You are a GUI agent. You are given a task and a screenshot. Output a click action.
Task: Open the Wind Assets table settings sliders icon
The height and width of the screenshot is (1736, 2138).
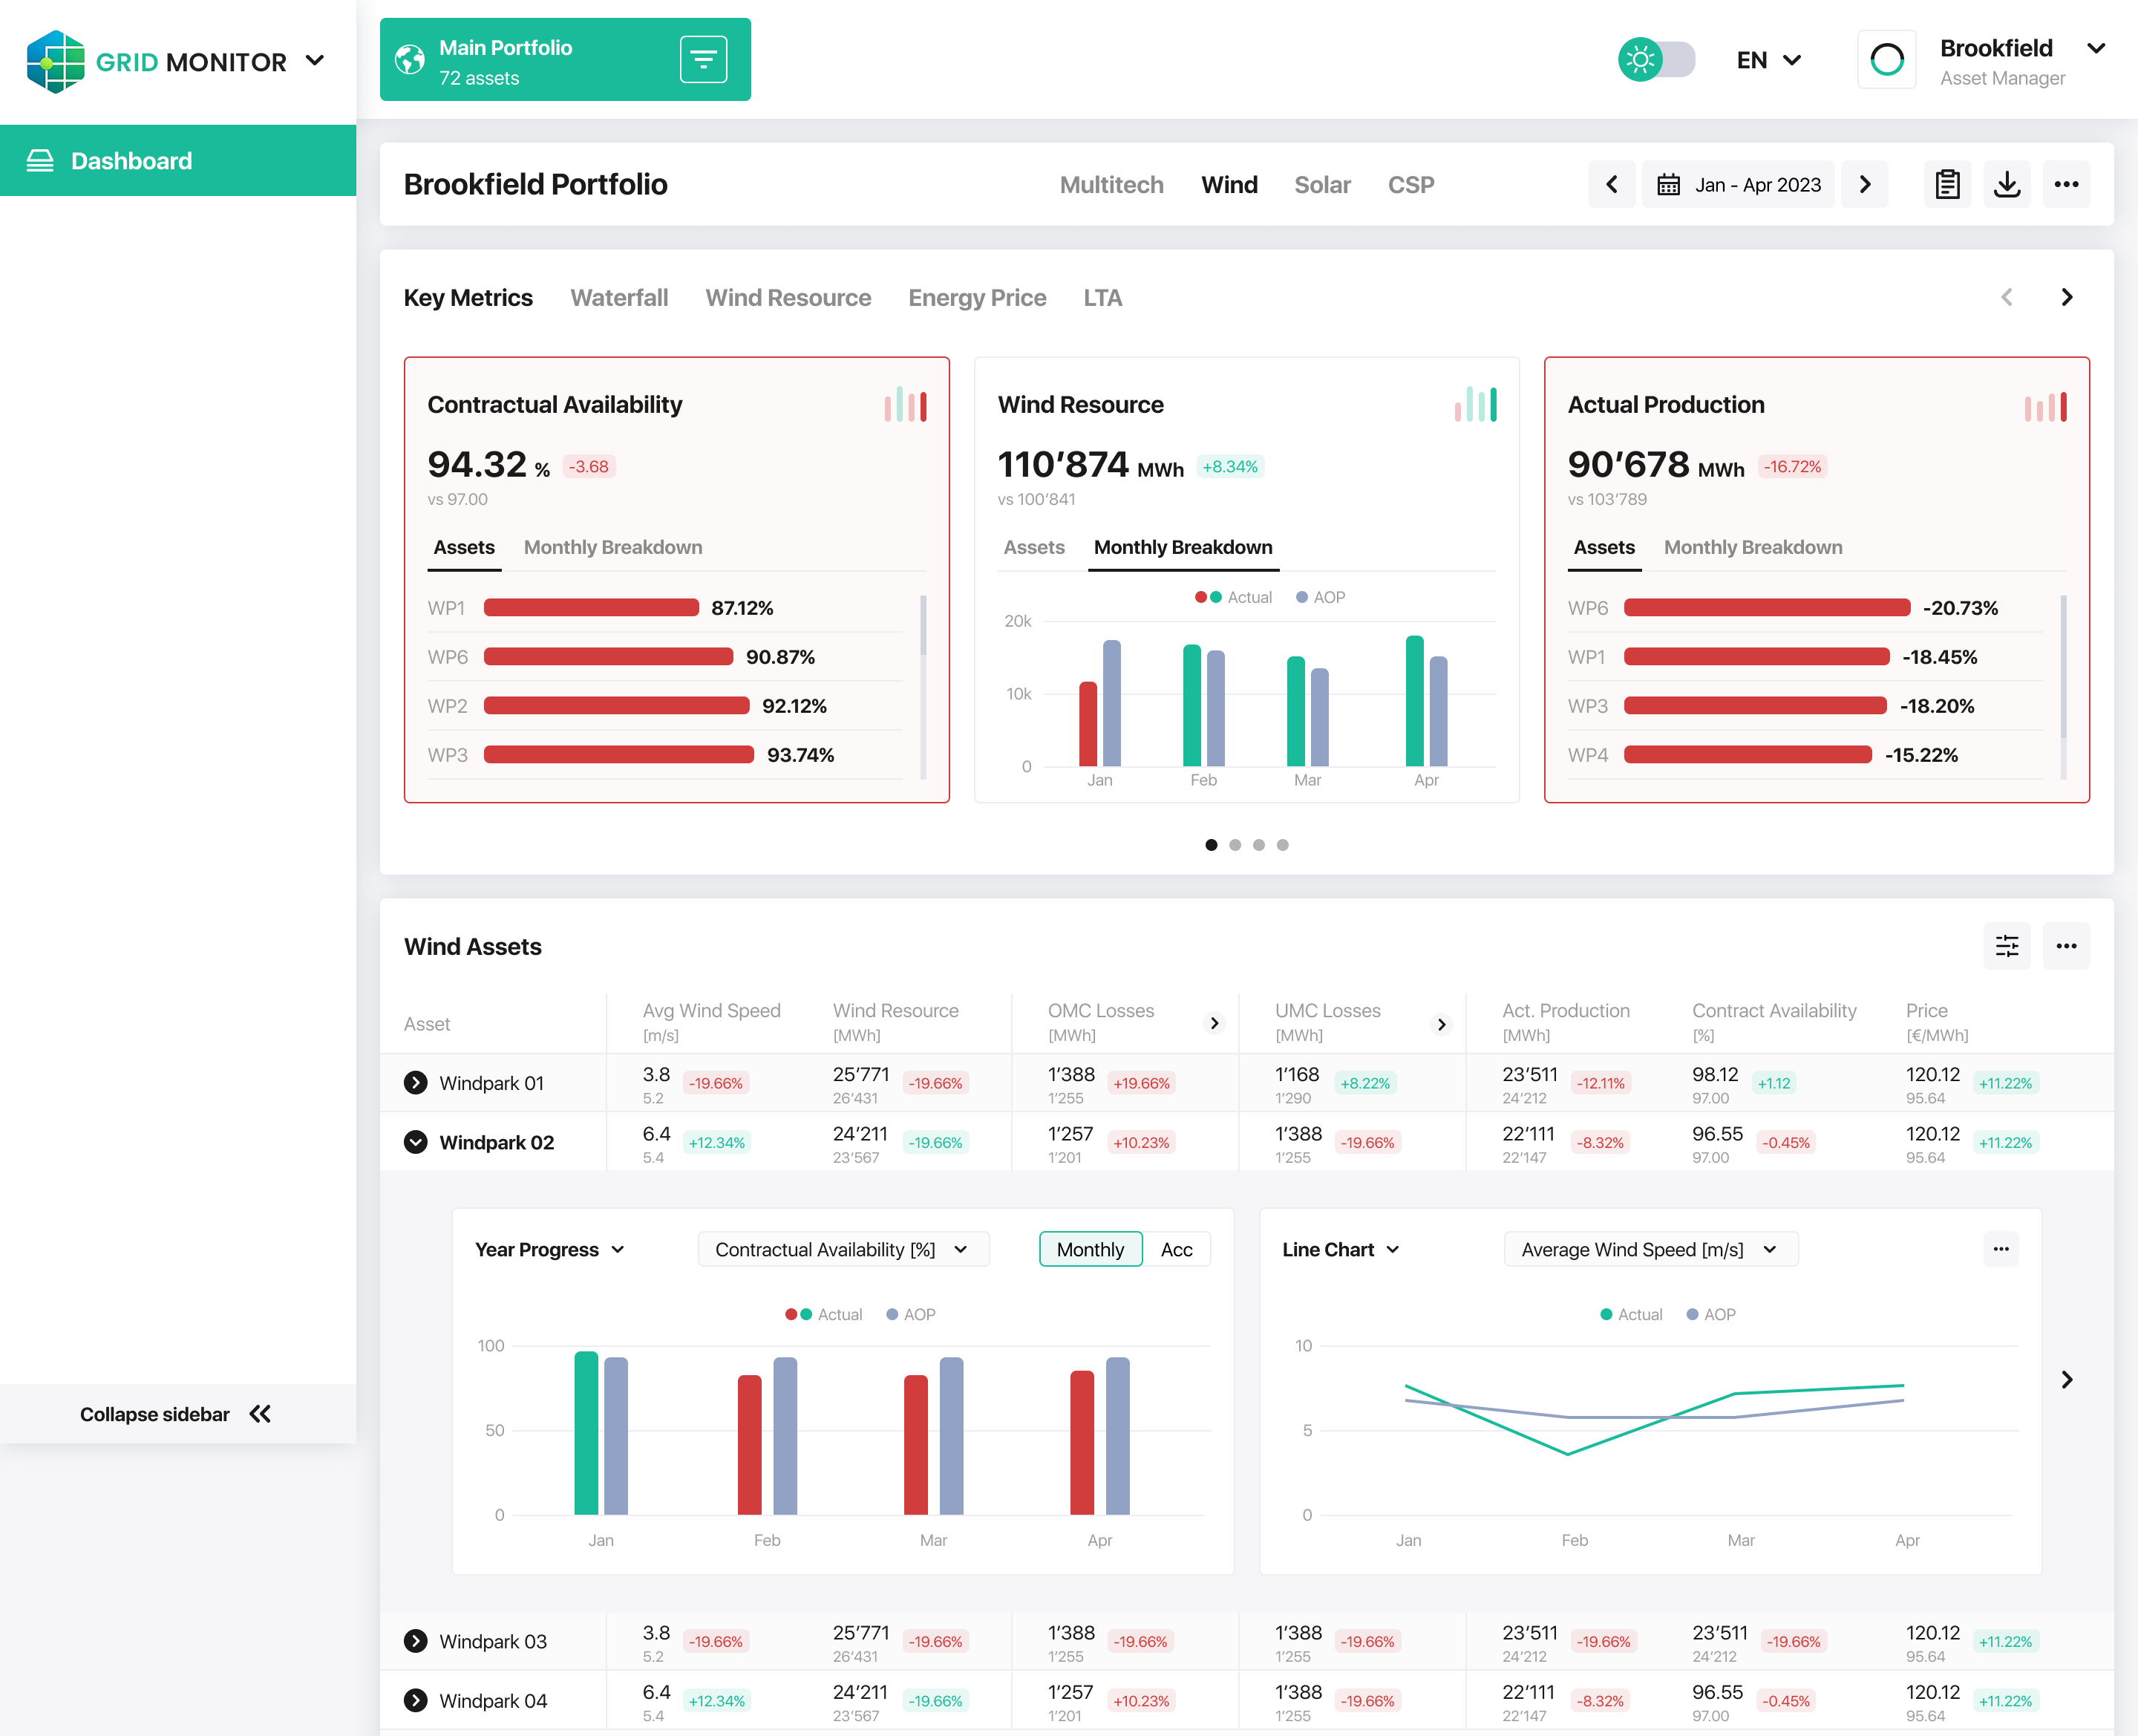2006,946
